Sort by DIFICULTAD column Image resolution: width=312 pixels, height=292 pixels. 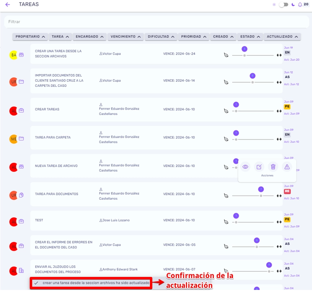pos(161,37)
